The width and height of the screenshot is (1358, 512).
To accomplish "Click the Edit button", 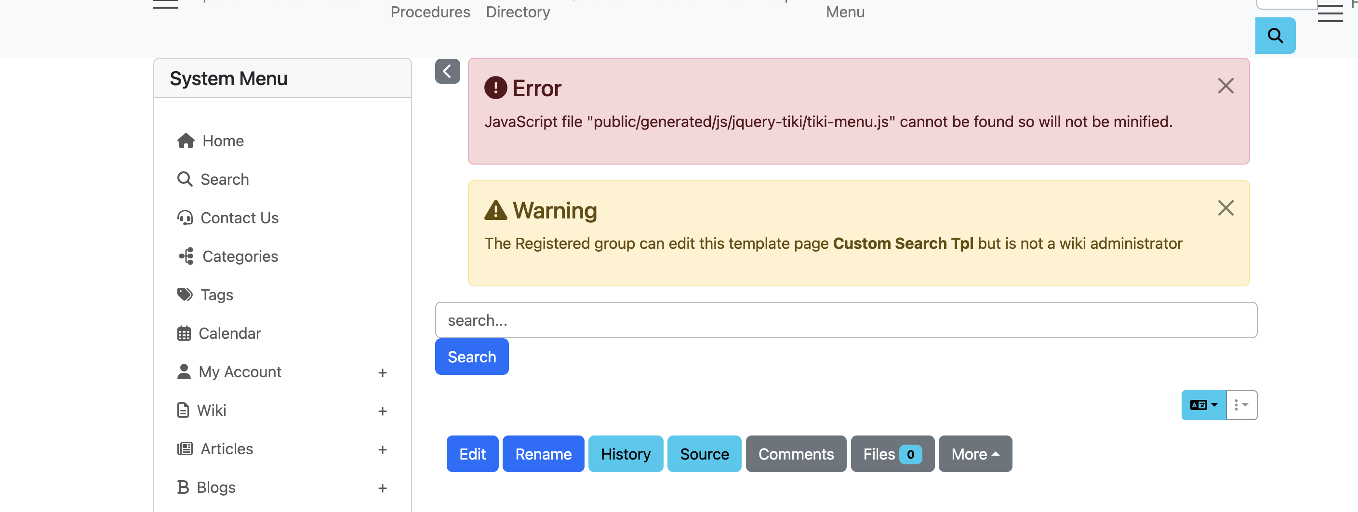I will 472,454.
